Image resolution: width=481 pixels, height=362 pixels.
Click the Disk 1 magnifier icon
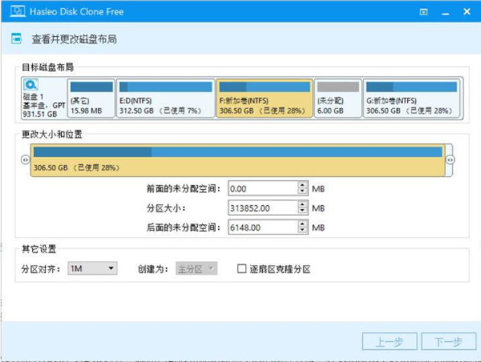31,85
